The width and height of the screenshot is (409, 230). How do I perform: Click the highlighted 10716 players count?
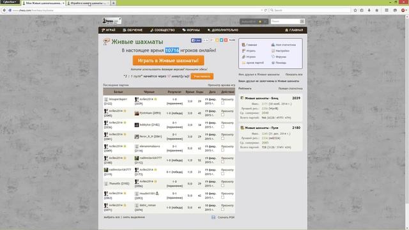(x=172, y=50)
